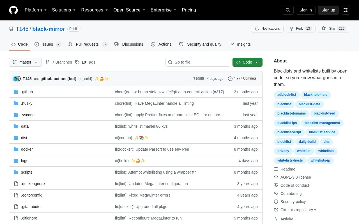
Task: Switch to the Issues tab
Action: click(48, 44)
